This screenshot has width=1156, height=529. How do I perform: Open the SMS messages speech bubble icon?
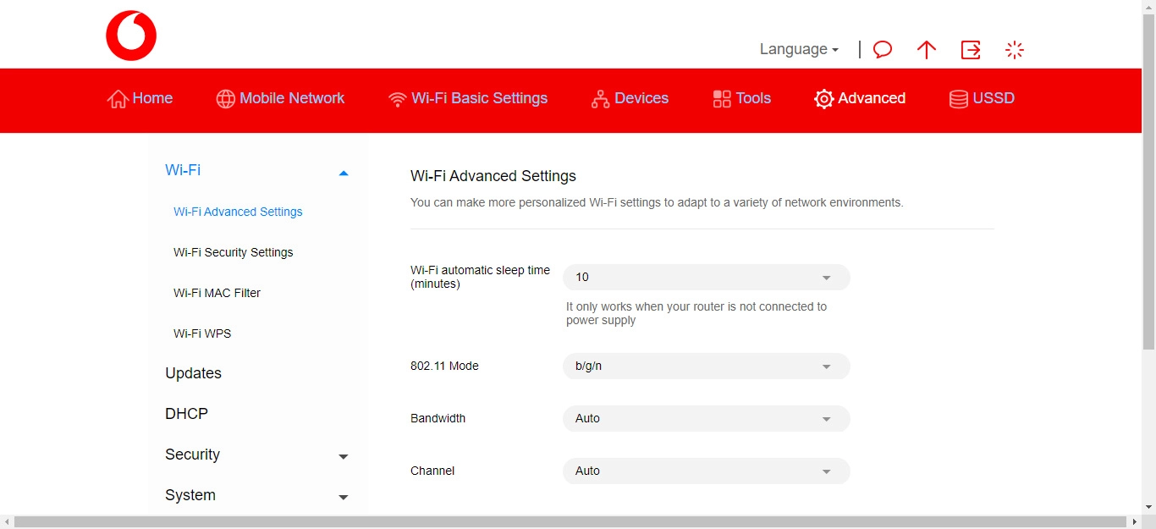(883, 50)
